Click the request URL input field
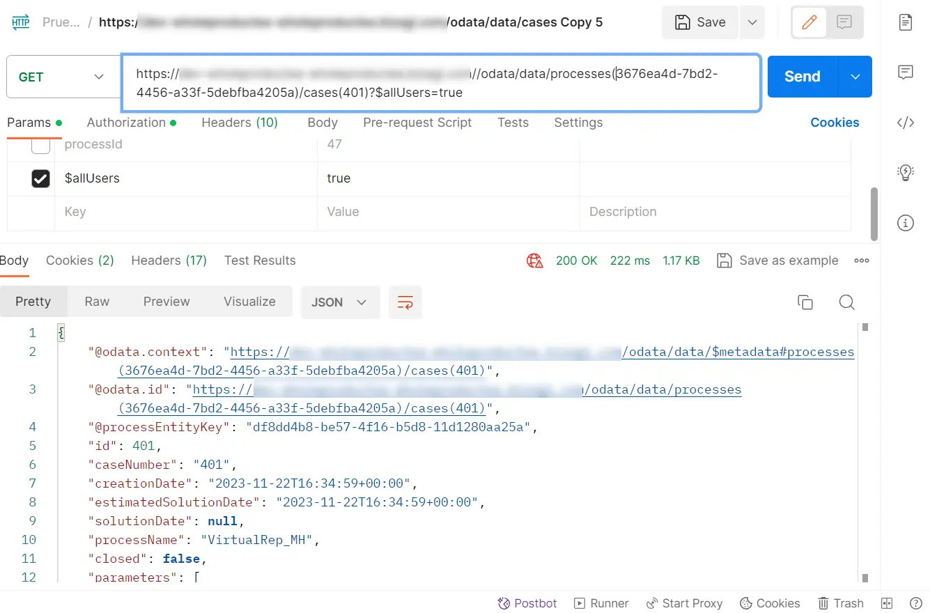Screen dimensions: 930x613 click(x=441, y=83)
